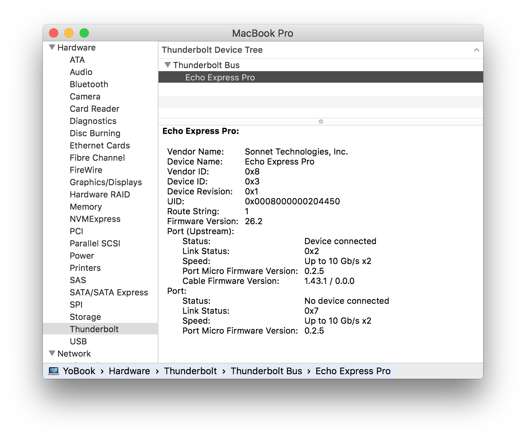This screenshot has height=440, width=526.
Task: Click Thunderbolt Bus in the path bar
Action: coord(266,371)
